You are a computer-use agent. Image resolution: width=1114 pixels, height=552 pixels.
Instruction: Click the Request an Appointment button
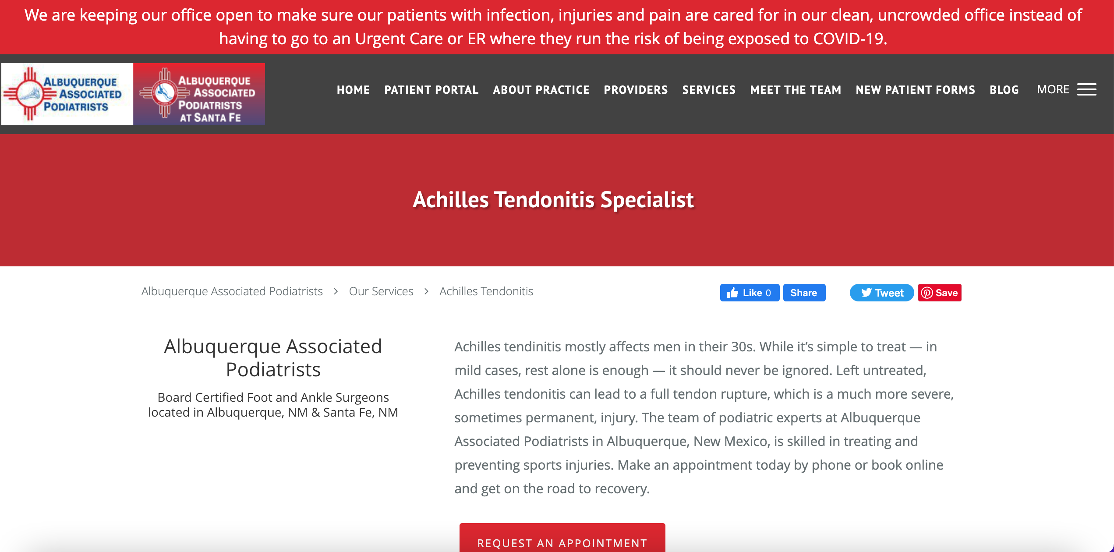(562, 538)
